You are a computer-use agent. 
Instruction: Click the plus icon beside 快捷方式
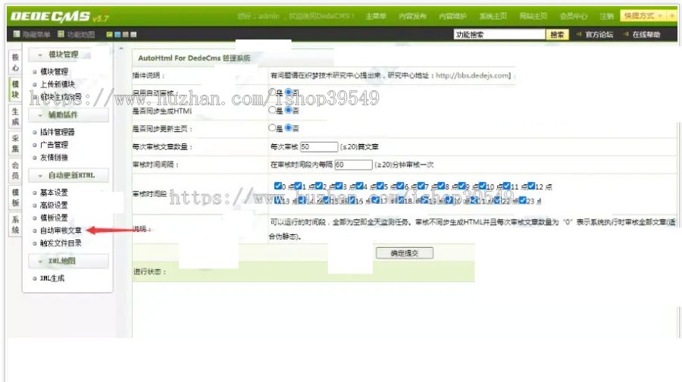click(672, 16)
